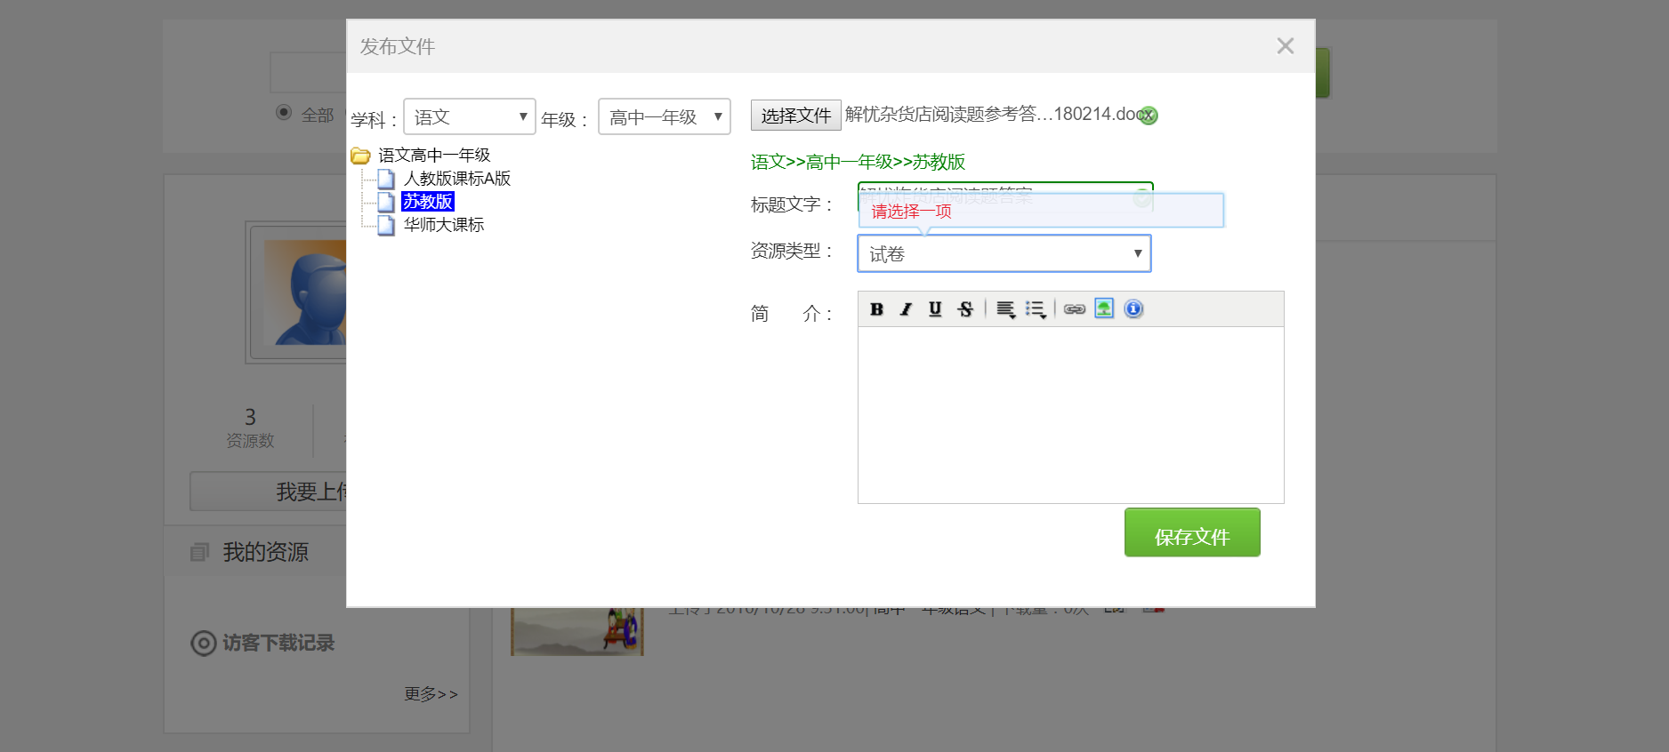Screen dimensions: 1669x752
Task: Click the insert image icon
Action: tap(1104, 308)
